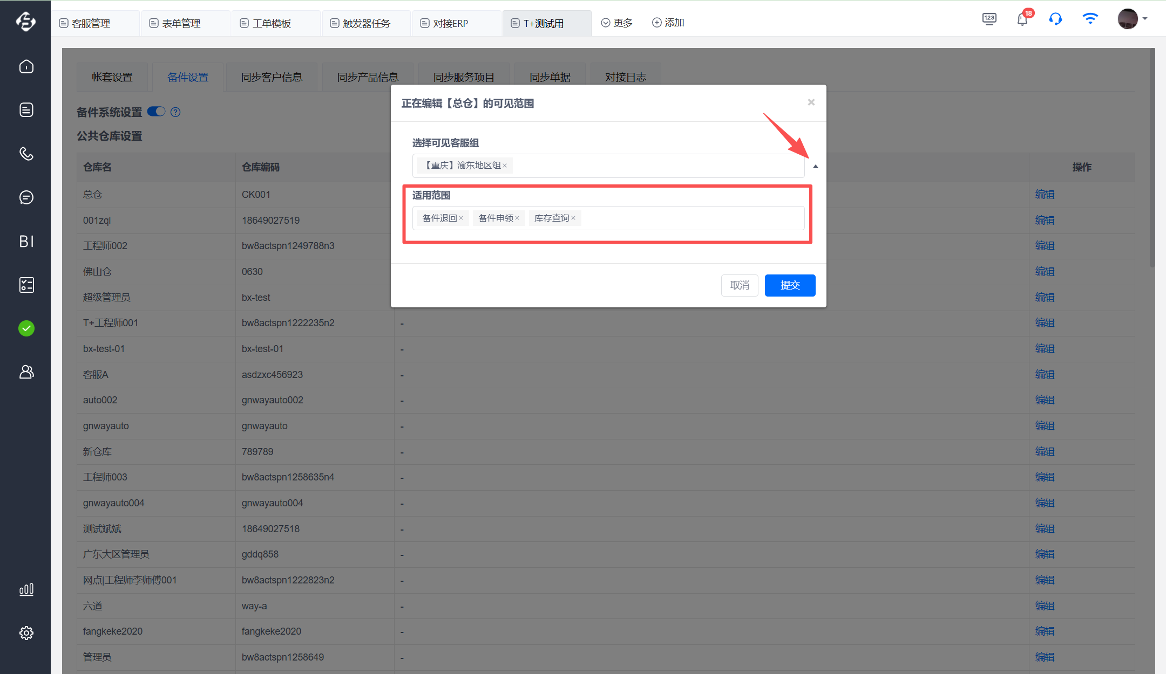The image size is (1166, 674).
Task: Collapse the 选择可见客服组 dropdown arrow
Action: (x=815, y=167)
